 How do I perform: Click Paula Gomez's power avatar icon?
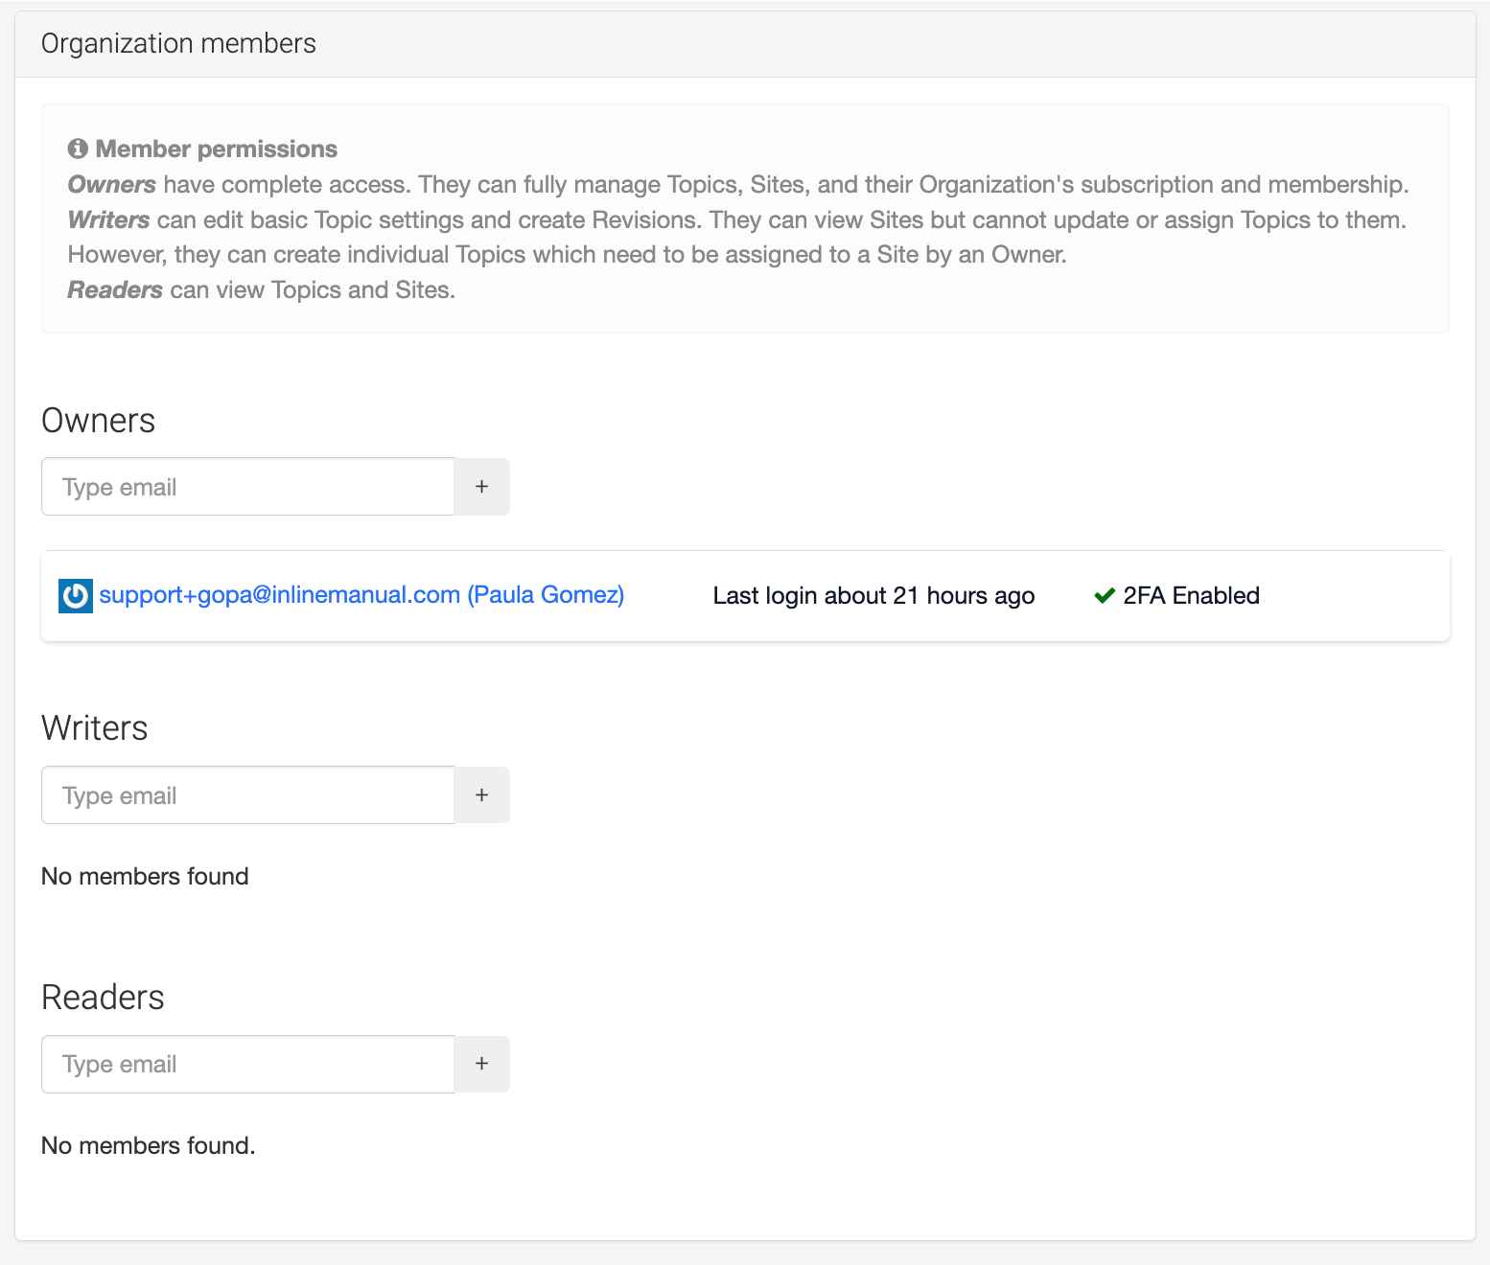pyautogui.click(x=76, y=595)
